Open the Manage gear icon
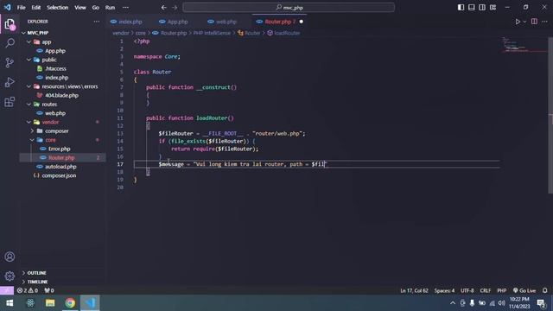This screenshot has height=311, width=553. (x=10, y=276)
